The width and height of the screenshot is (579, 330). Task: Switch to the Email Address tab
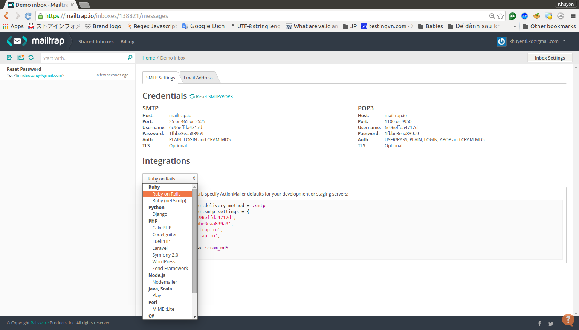(198, 78)
